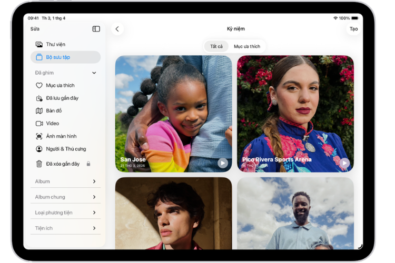Click the Đã lưu gần đây download icon
The image size is (395, 263).
(39, 98)
